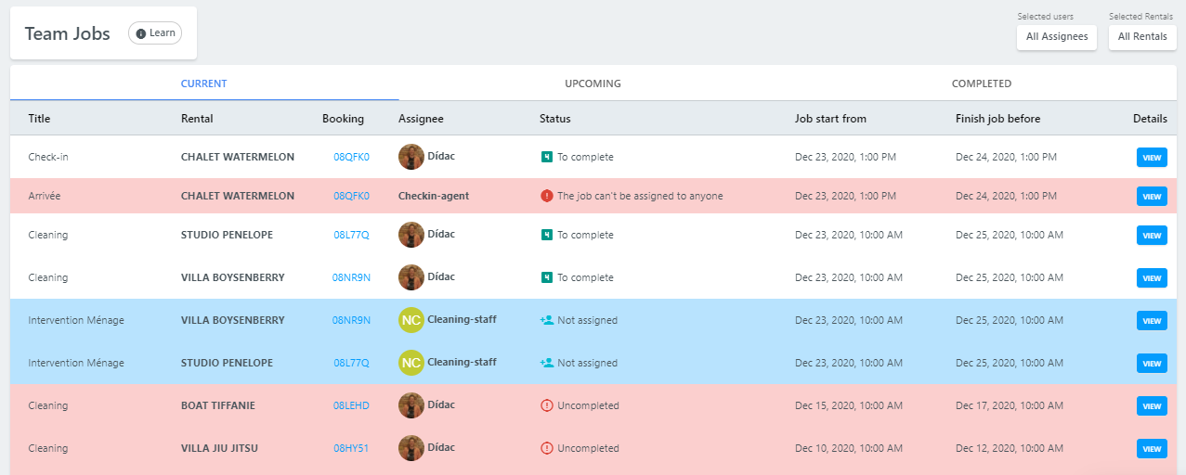The height and width of the screenshot is (475, 1186).
Task: Select the Current tab
Action: click(x=204, y=83)
